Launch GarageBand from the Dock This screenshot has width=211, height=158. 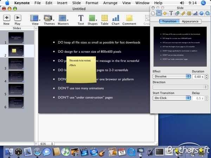point(103,152)
